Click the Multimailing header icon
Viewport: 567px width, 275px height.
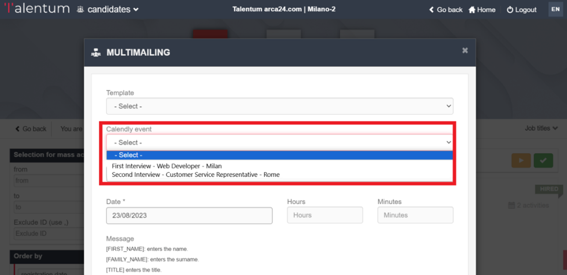[96, 53]
